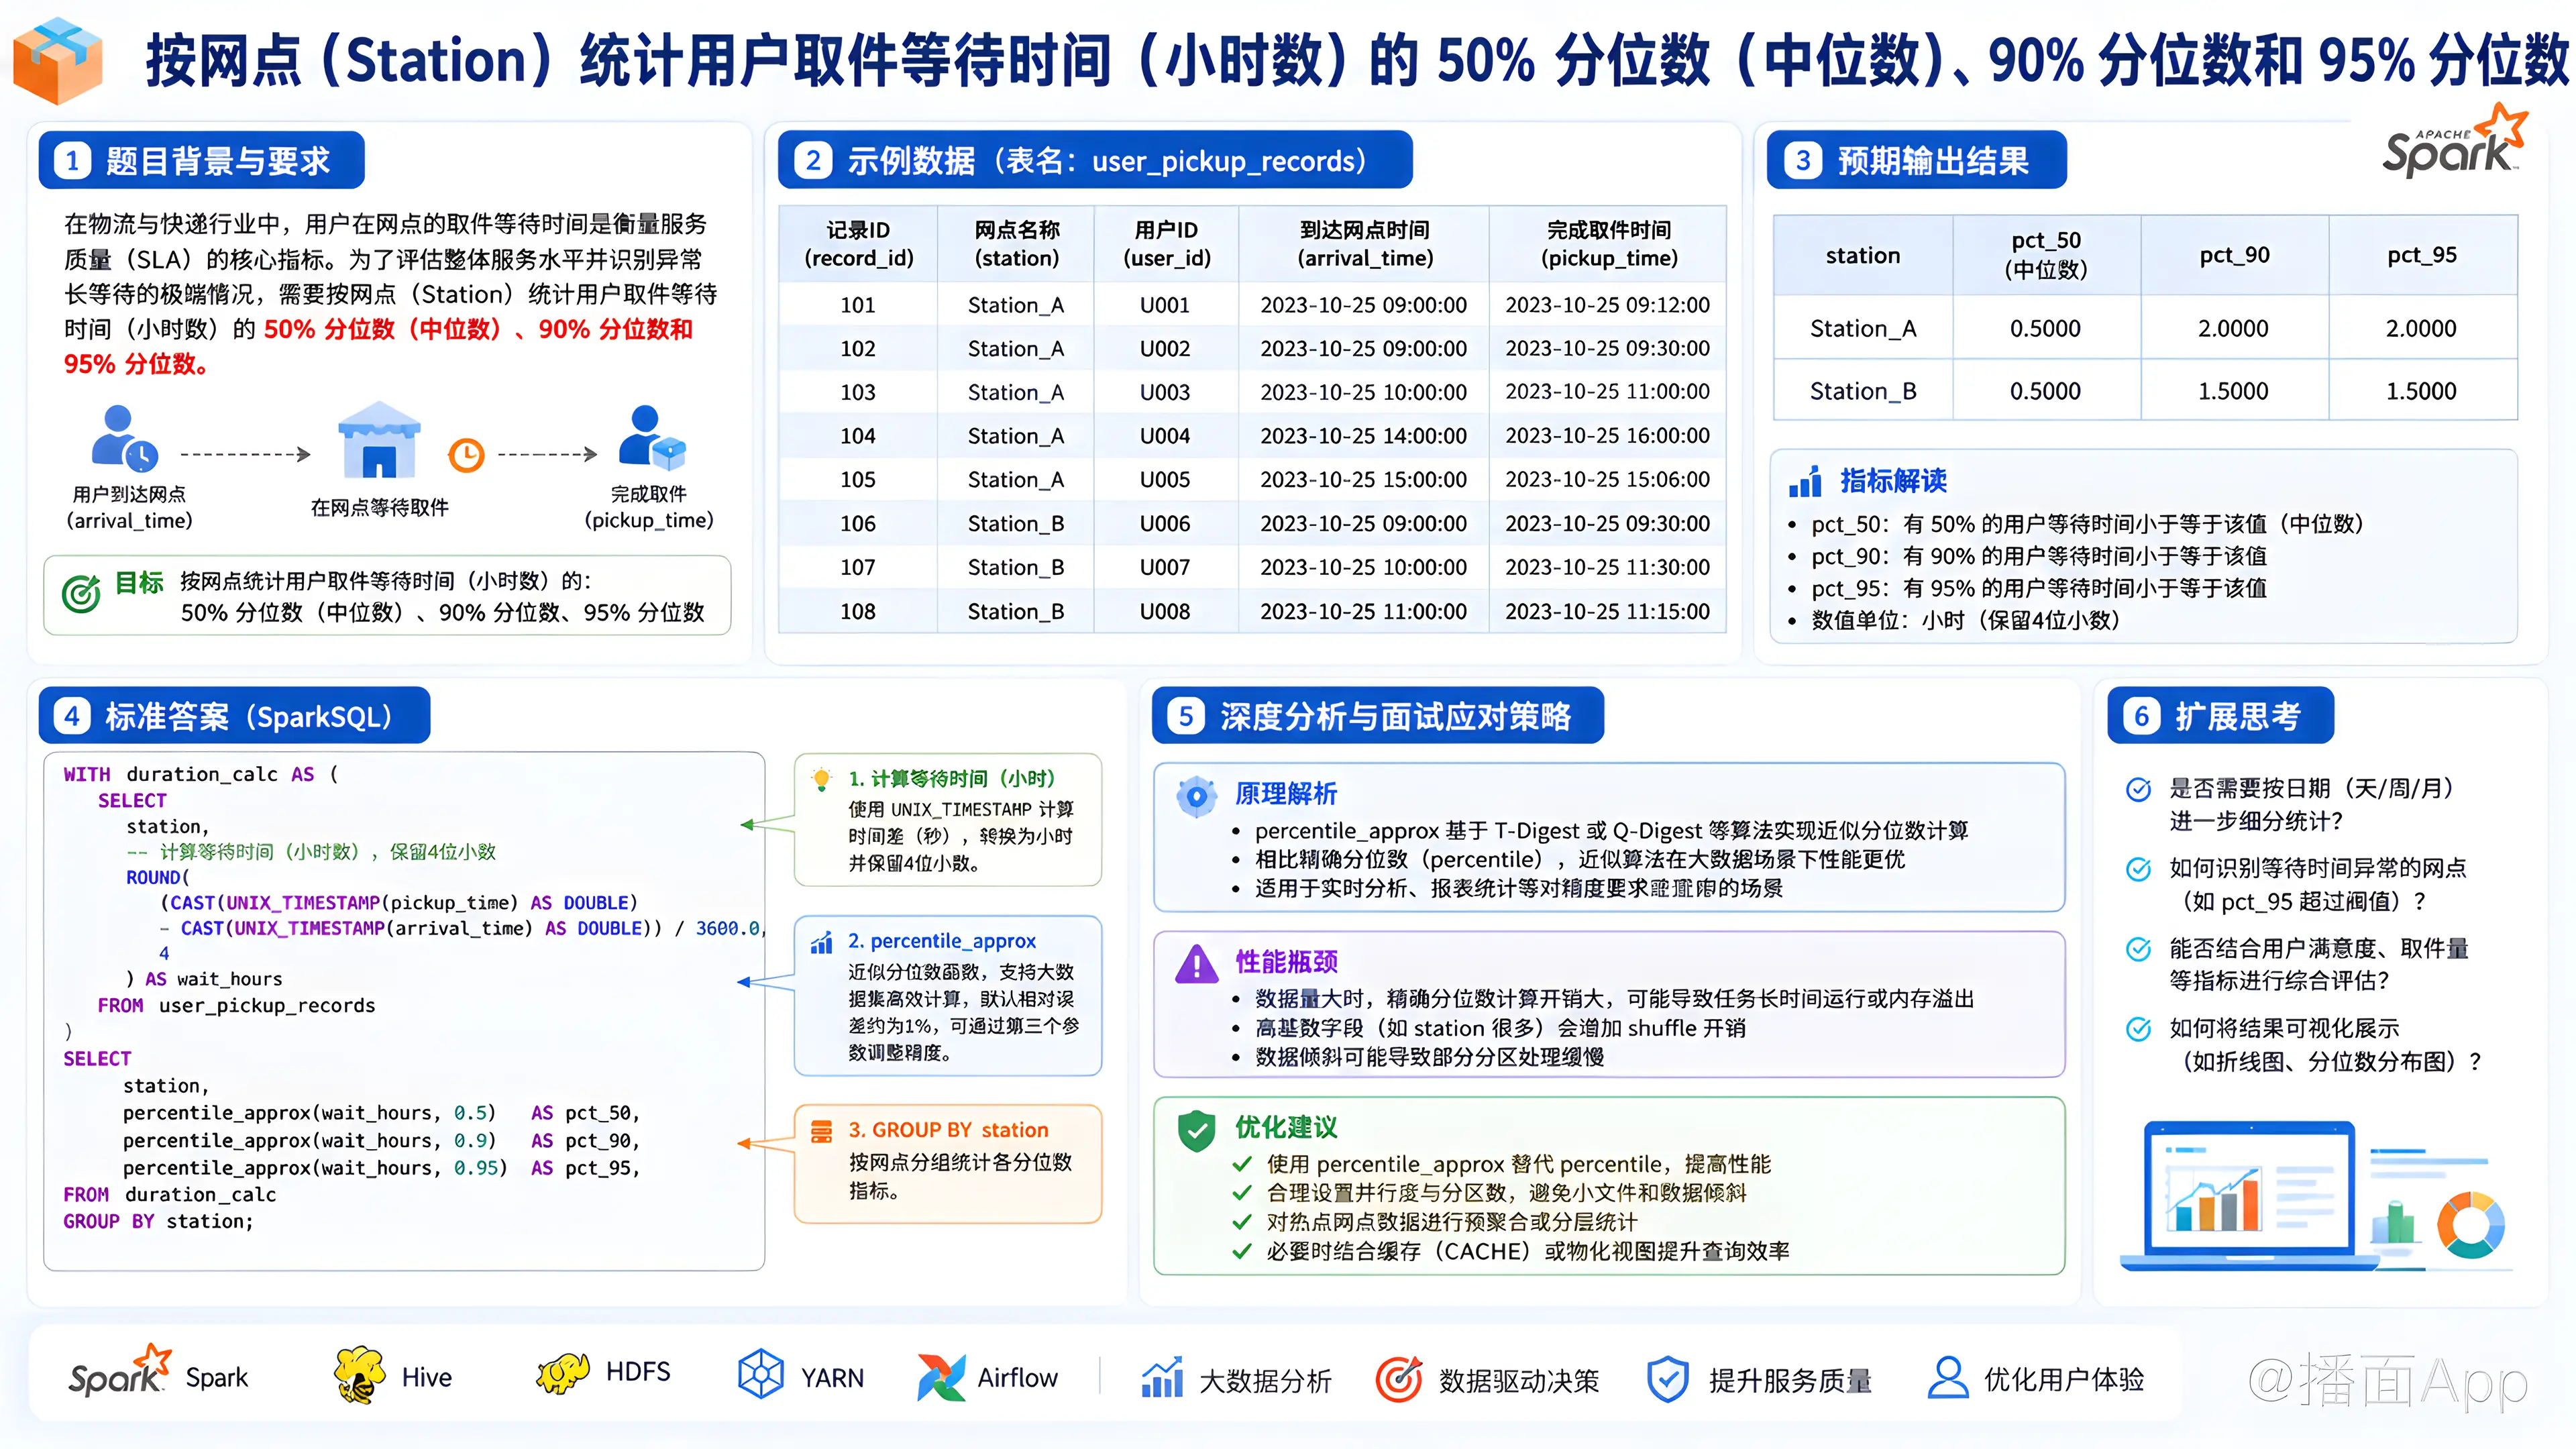
Task: Click the checkmark before 必要时结合缓存
Action: click(x=1242, y=1251)
